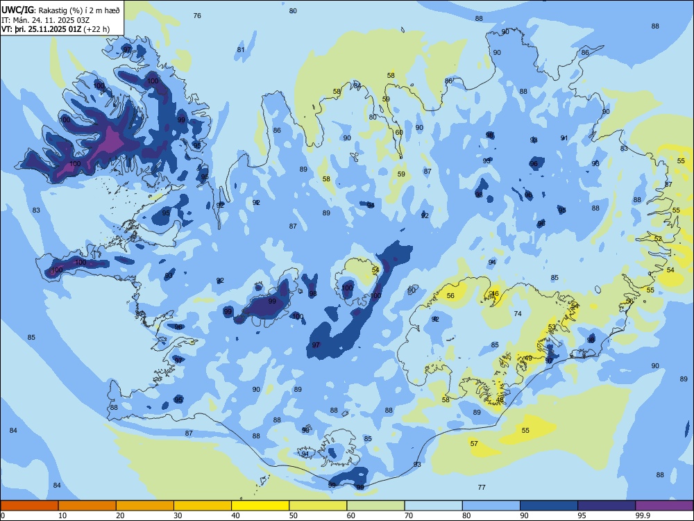Click the map value 60

click(x=399, y=132)
